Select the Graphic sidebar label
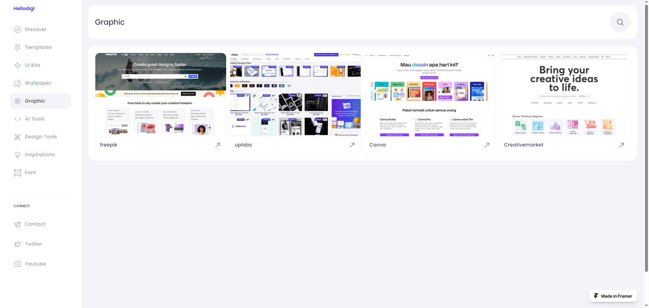The image size is (649, 308). point(35,101)
